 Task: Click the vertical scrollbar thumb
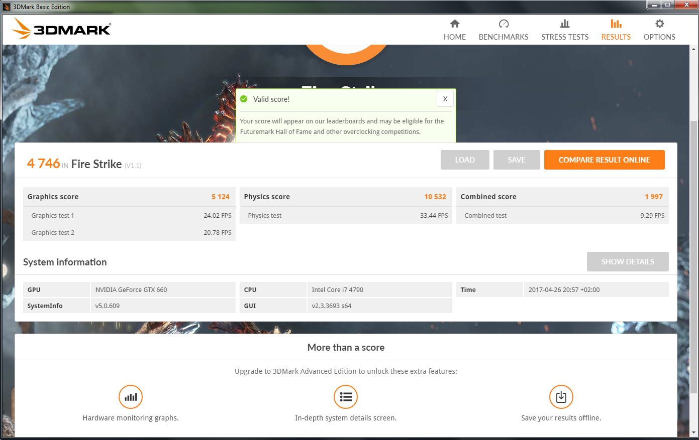pyautogui.click(x=694, y=257)
